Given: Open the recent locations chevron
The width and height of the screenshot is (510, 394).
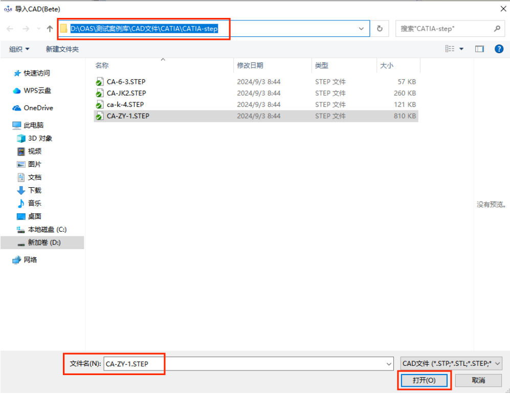Looking at the screenshot, I should coord(39,29).
